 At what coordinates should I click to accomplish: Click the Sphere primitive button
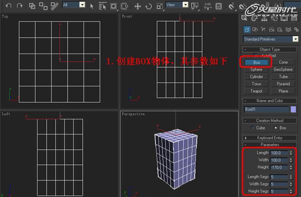(x=256, y=70)
